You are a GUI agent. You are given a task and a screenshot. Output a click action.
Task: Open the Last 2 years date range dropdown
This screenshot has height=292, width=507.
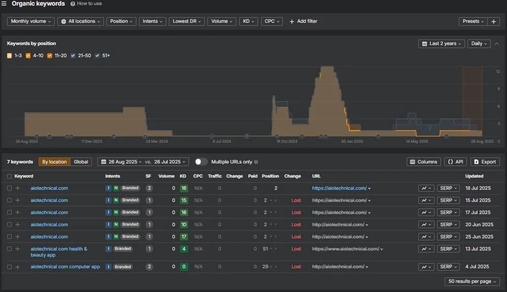pyautogui.click(x=442, y=44)
